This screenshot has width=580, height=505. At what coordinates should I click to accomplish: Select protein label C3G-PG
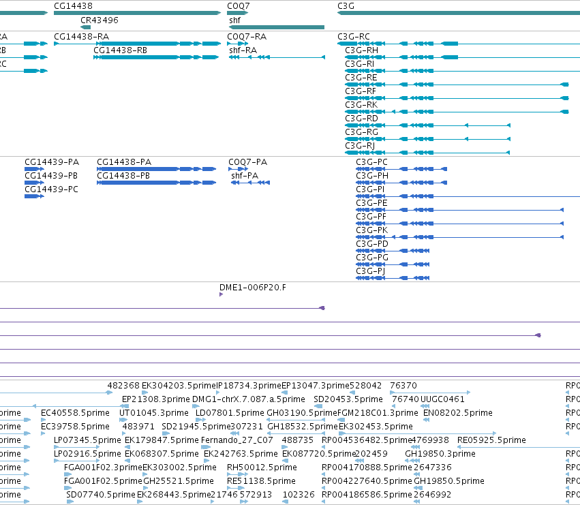[x=372, y=258]
